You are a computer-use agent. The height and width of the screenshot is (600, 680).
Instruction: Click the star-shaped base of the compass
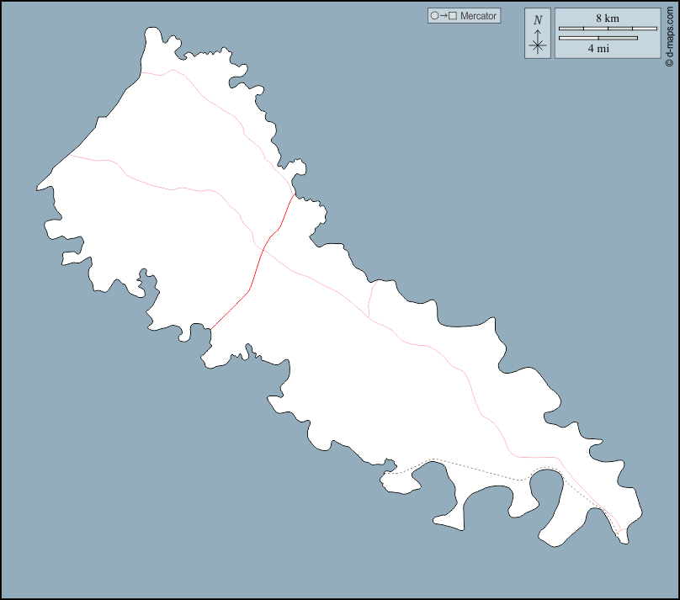[x=538, y=46]
